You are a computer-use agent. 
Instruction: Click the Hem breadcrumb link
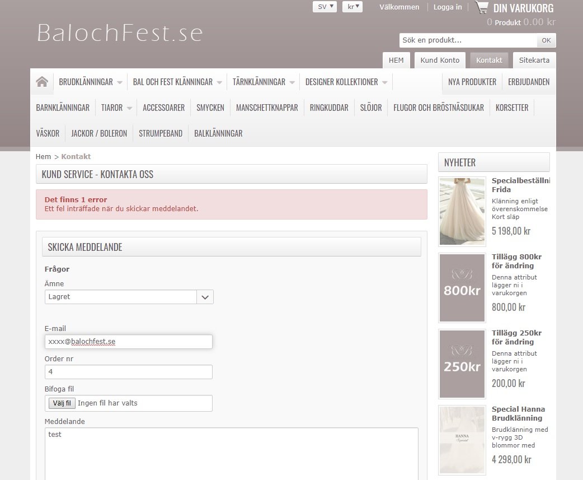tap(43, 157)
